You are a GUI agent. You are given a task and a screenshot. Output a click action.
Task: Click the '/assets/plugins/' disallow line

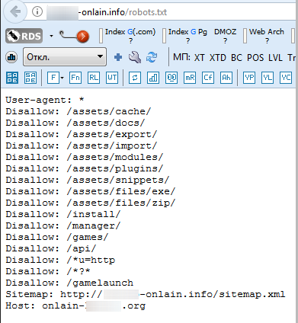point(85,168)
